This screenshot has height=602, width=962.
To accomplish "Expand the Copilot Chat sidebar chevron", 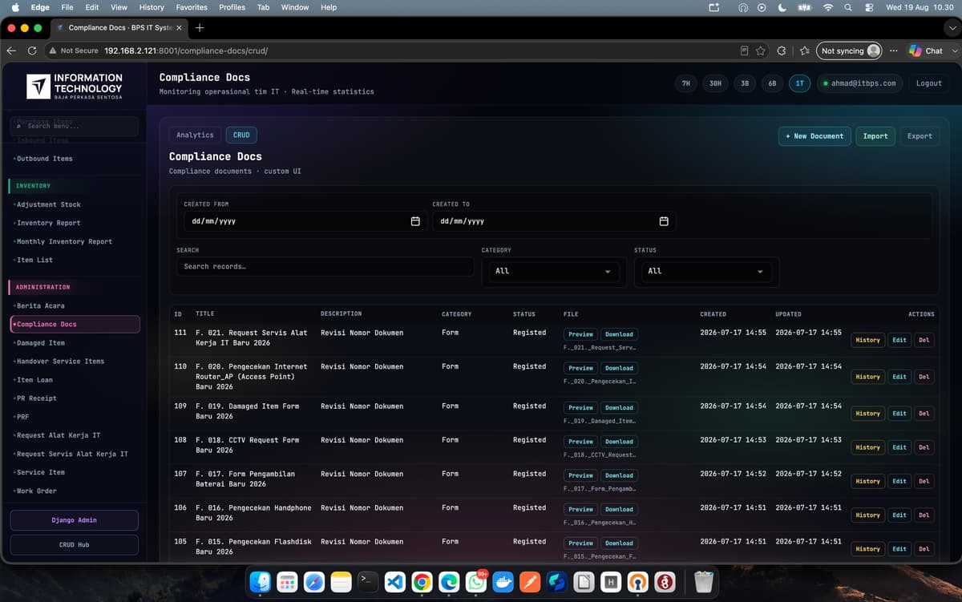I will [953, 51].
